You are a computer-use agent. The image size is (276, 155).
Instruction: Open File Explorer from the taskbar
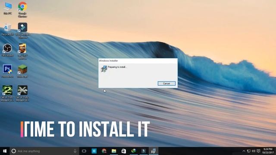(114, 151)
